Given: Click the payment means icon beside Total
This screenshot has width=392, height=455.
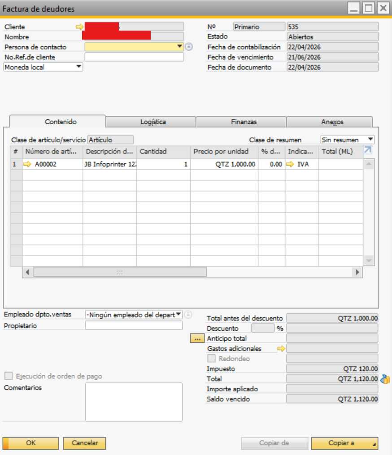Looking at the screenshot, I should pyautogui.click(x=385, y=380).
